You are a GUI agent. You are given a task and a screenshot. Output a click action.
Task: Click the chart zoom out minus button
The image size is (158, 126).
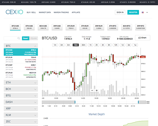92,90
